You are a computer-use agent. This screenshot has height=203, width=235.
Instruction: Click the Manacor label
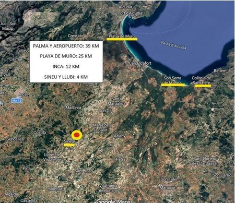tap(168, 187)
